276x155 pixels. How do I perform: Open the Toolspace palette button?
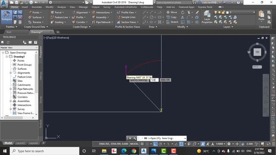[7, 17]
